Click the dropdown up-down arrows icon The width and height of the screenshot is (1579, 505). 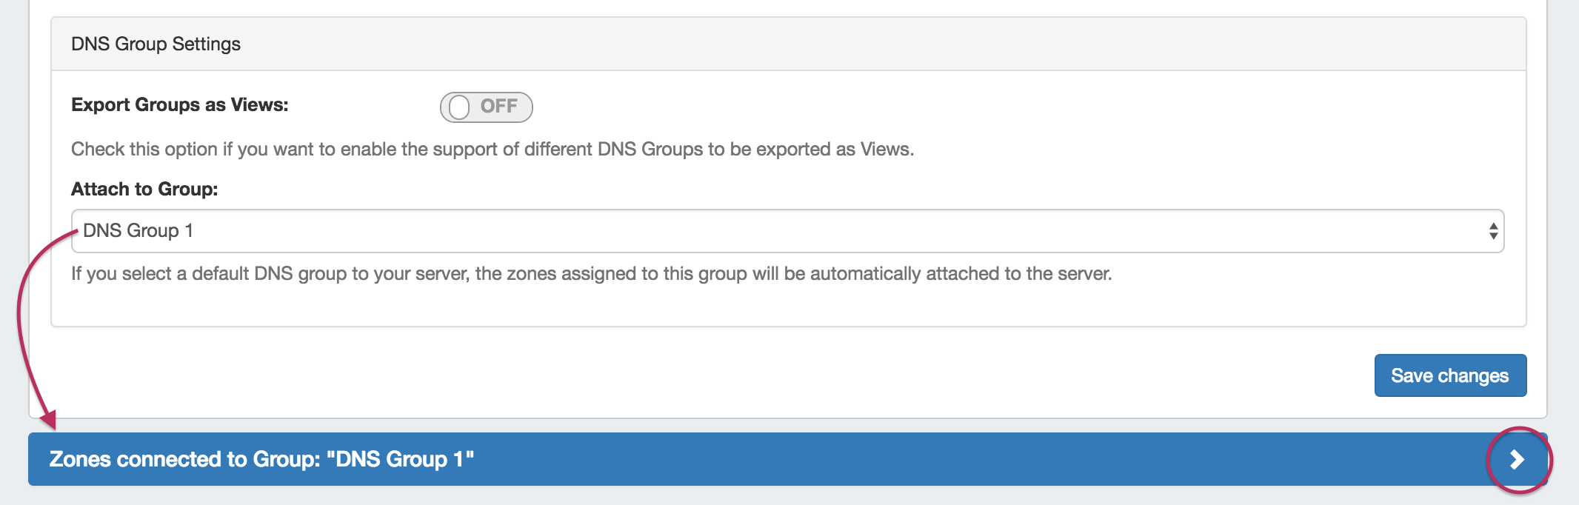[x=1493, y=231]
